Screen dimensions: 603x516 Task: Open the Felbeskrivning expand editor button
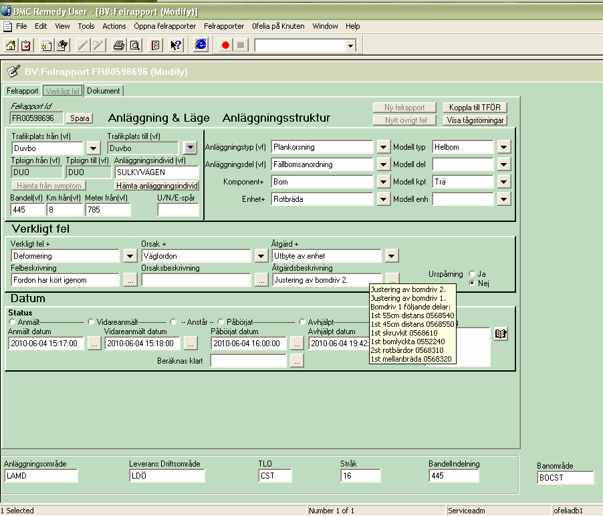[x=131, y=280]
